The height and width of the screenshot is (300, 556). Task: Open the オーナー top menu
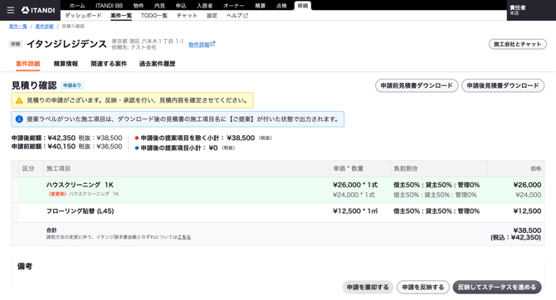[234, 6]
